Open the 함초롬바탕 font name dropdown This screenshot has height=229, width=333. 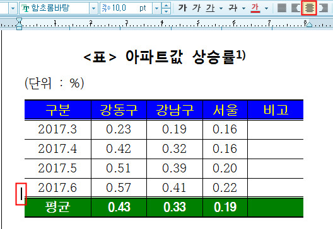93,8
